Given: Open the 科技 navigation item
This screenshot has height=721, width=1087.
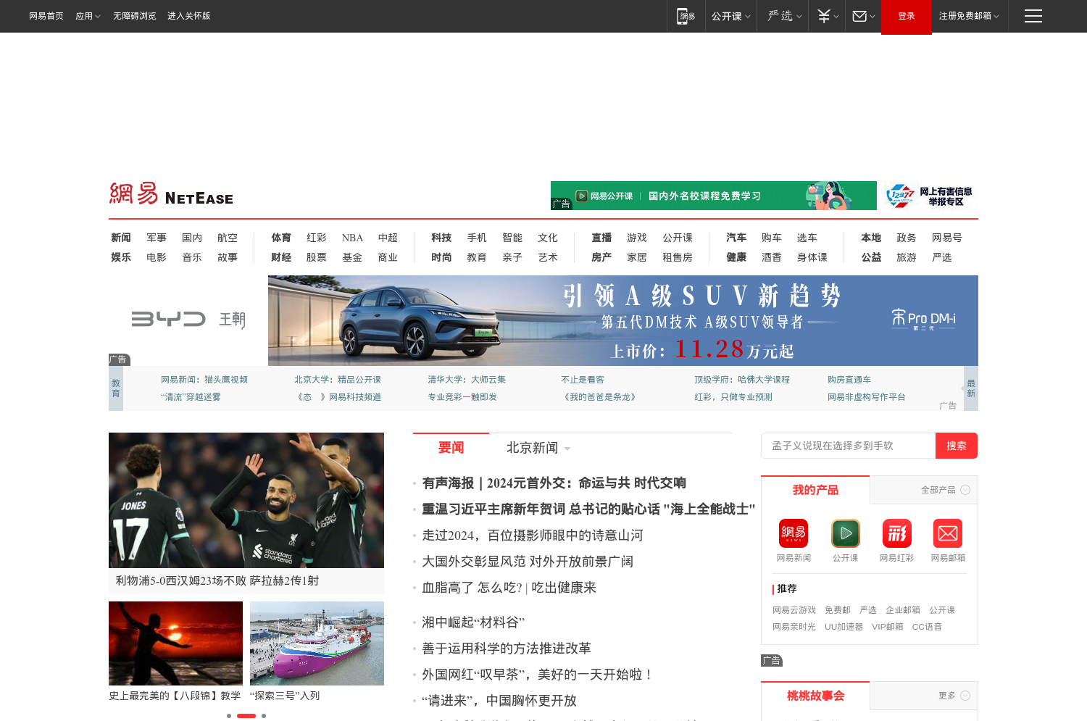Looking at the screenshot, I should coord(441,238).
